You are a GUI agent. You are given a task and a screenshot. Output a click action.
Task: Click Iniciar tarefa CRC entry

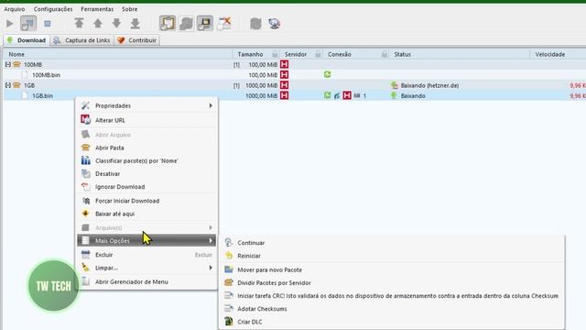[x=392, y=296]
